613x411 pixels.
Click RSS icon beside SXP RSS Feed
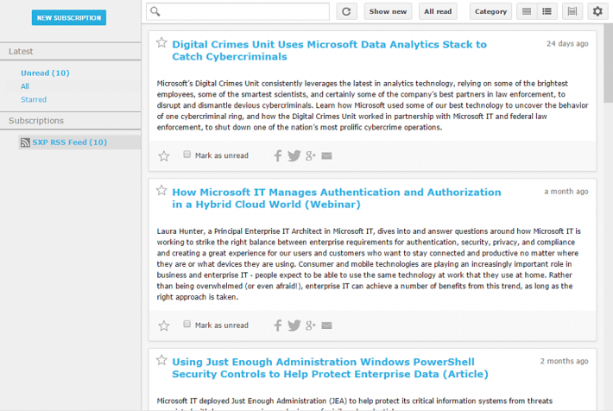click(x=25, y=142)
